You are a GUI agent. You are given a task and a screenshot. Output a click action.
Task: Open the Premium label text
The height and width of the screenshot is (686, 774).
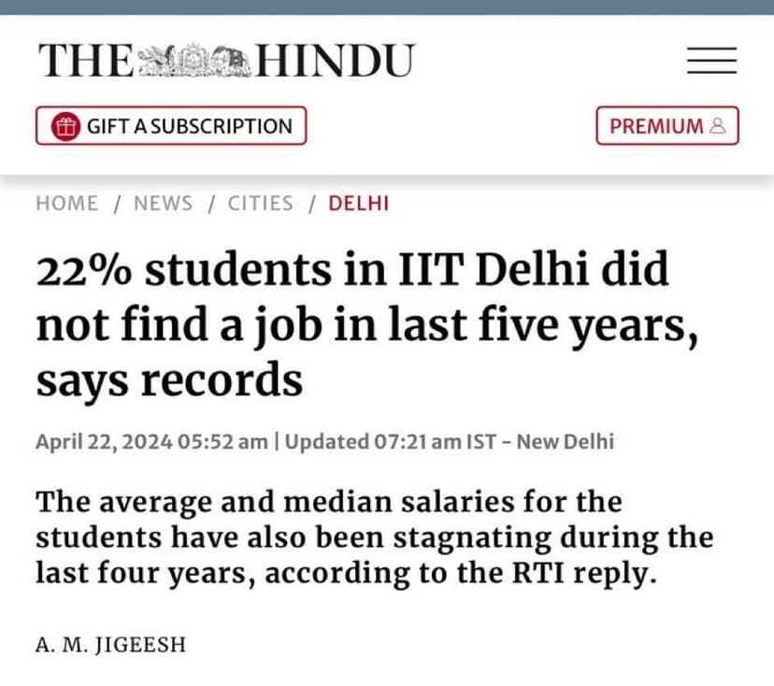tap(656, 126)
